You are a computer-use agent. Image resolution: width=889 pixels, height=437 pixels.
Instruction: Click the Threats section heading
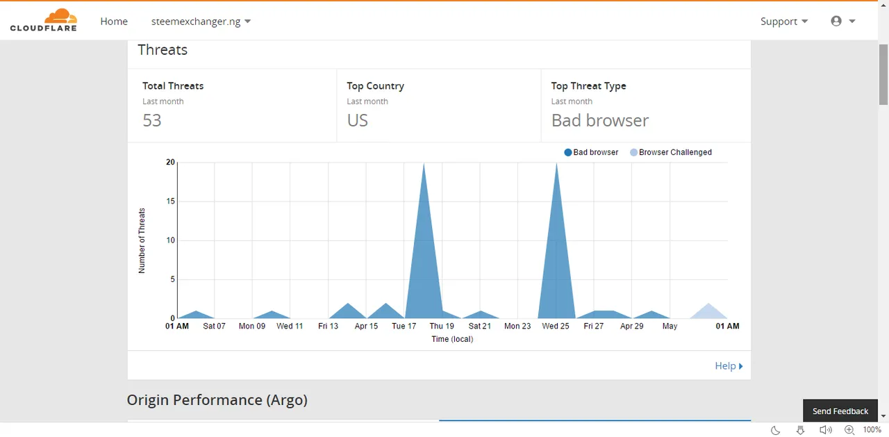coord(163,50)
